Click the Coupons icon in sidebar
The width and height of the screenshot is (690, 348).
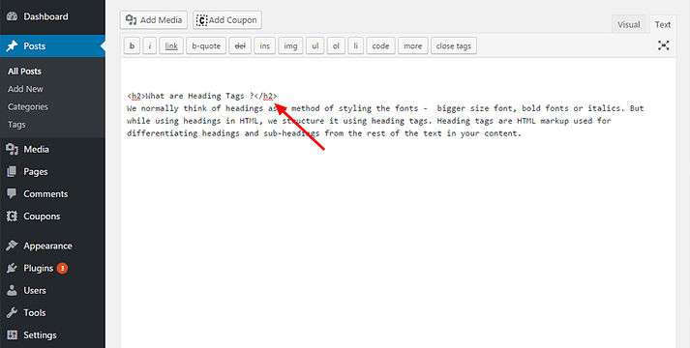[12, 217]
